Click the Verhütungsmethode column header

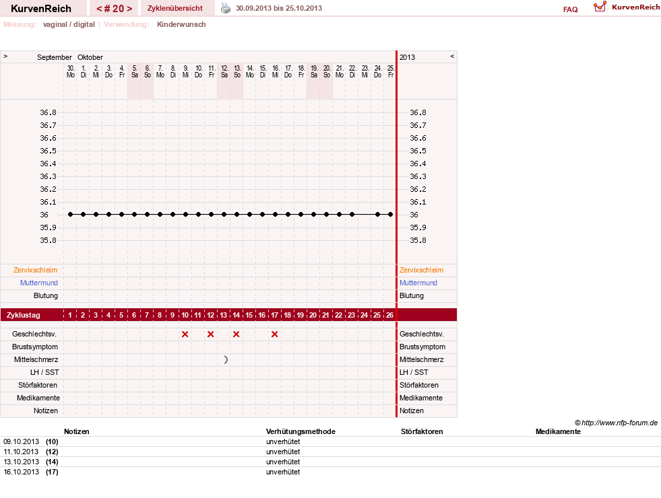301,431
